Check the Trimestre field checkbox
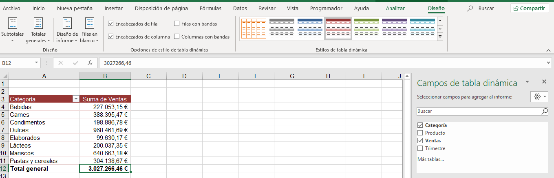Screen dimensions: 554x178 420,148
